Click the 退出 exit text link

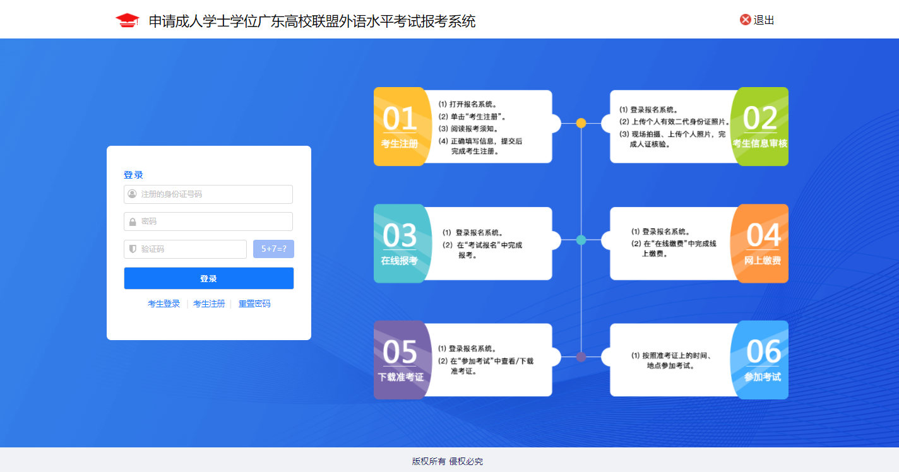point(764,20)
